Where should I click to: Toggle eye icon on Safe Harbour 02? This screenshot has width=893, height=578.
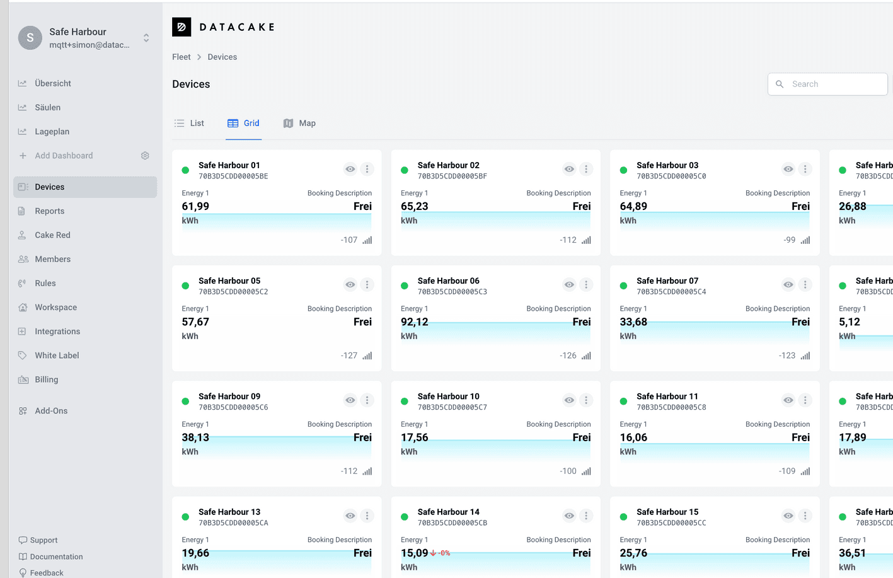point(569,169)
